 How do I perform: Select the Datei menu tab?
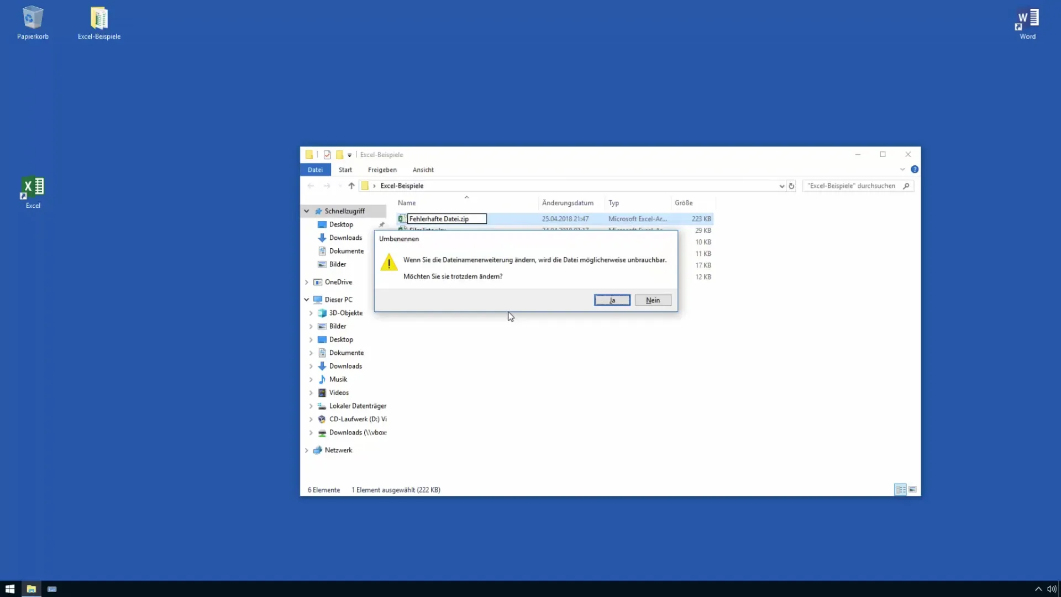pyautogui.click(x=316, y=169)
